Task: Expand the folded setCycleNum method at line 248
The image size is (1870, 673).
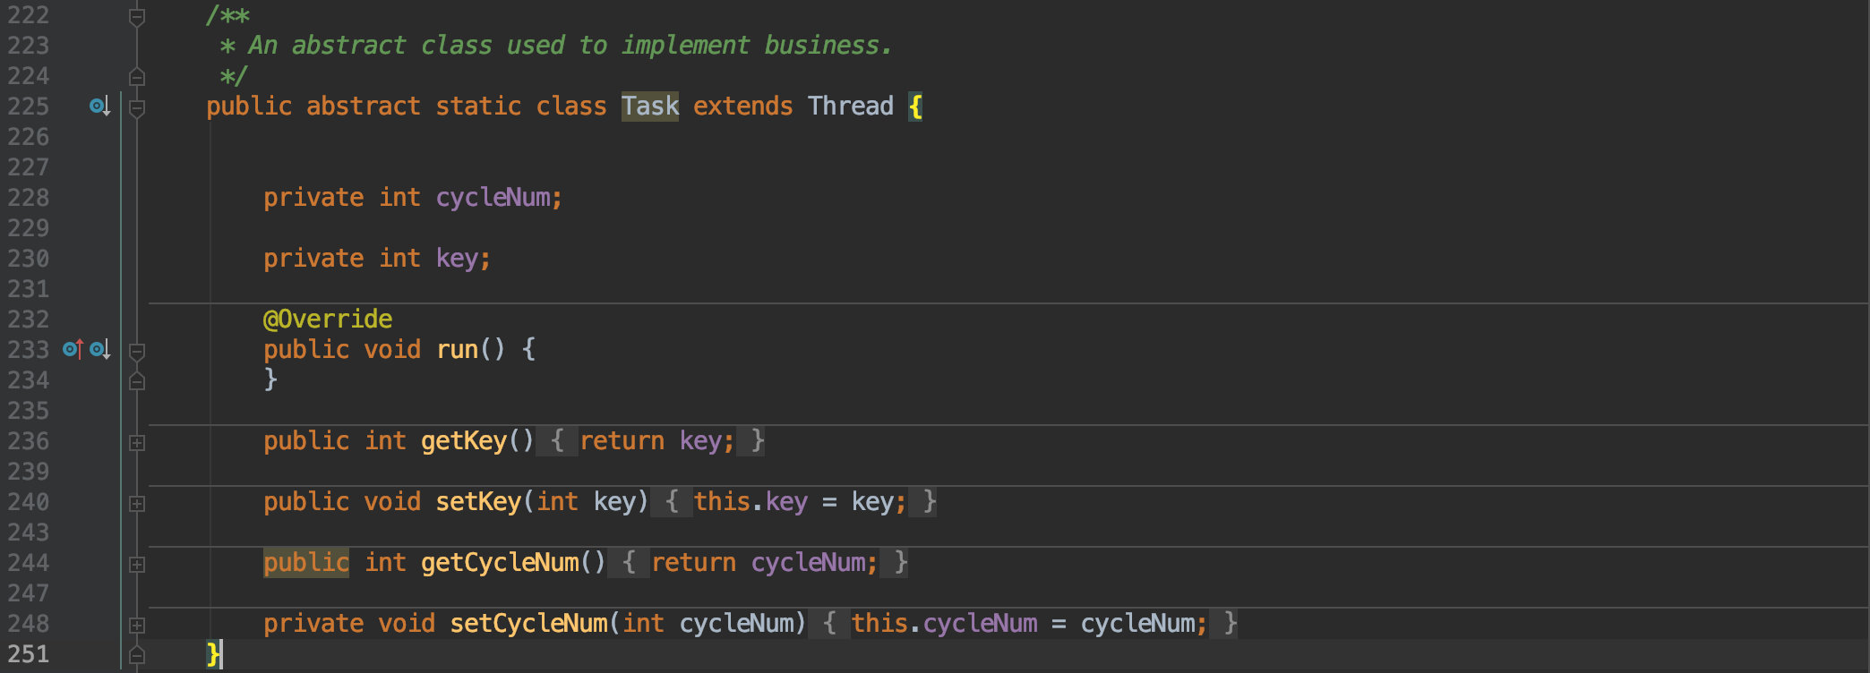Action: coord(137,626)
